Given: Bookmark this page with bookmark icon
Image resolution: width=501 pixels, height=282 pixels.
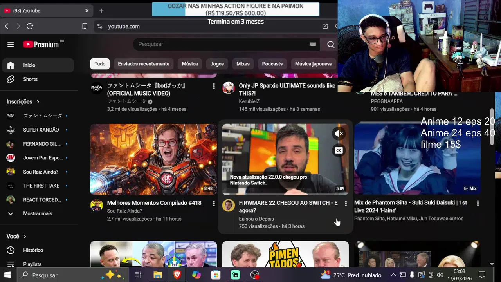Looking at the screenshot, I should click(x=85, y=26).
